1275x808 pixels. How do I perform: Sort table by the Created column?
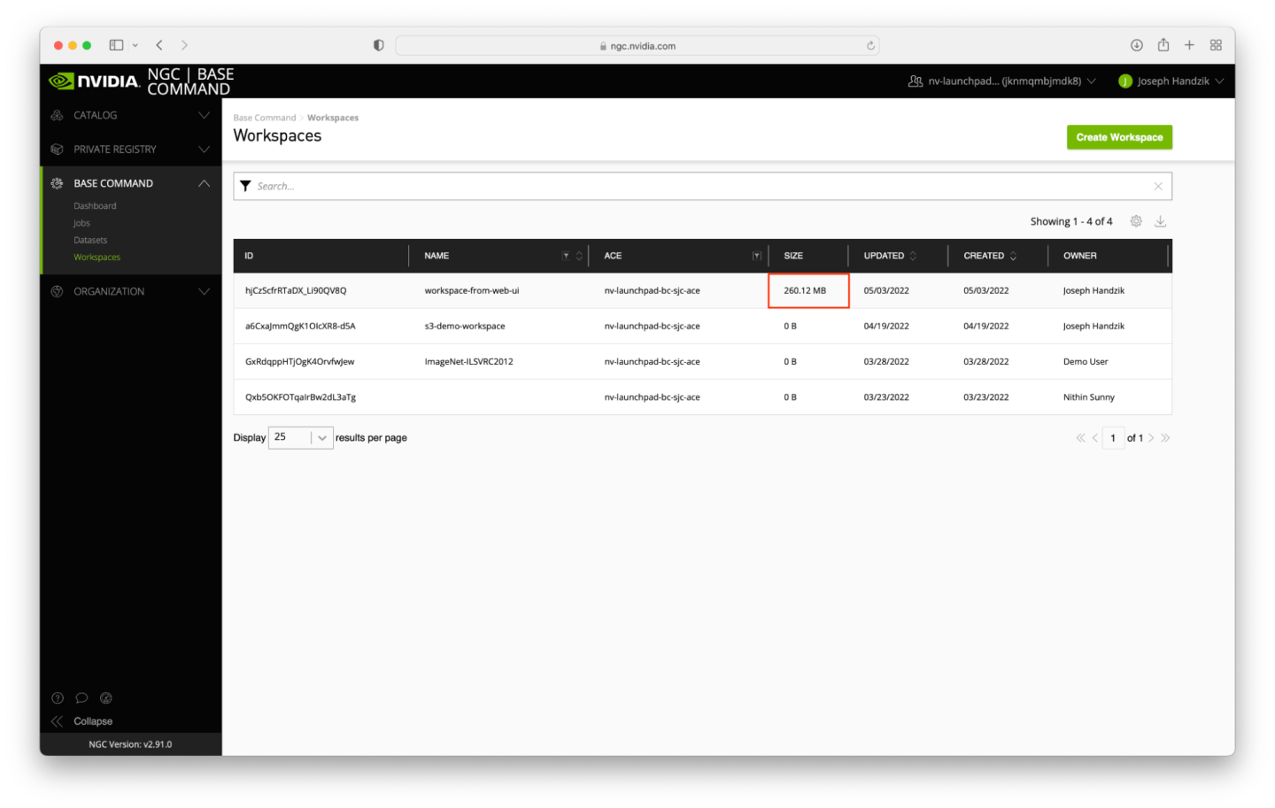point(1013,256)
